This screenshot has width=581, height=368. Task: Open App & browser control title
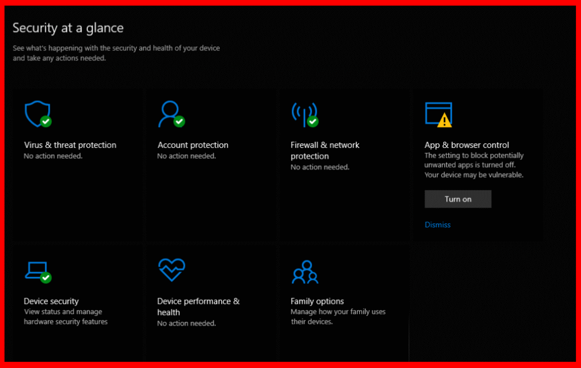[467, 145]
